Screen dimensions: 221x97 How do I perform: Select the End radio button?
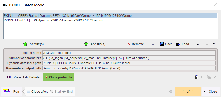click(64, 92)
